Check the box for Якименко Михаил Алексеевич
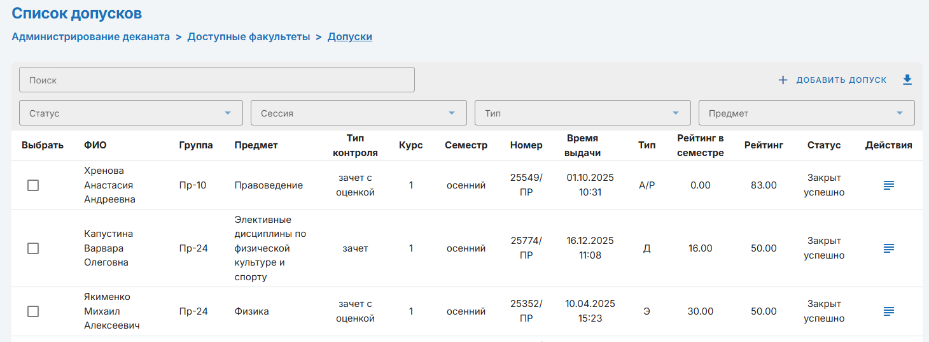This screenshot has height=342, width=929. [x=33, y=311]
